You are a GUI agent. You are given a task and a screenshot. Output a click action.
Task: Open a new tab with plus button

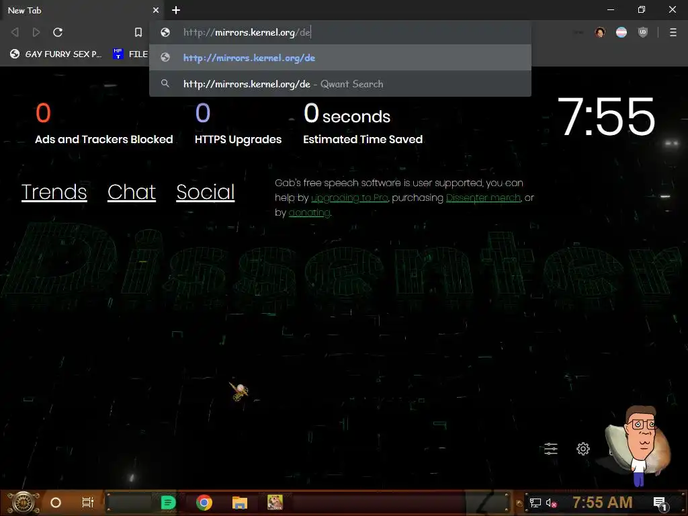(176, 10)
